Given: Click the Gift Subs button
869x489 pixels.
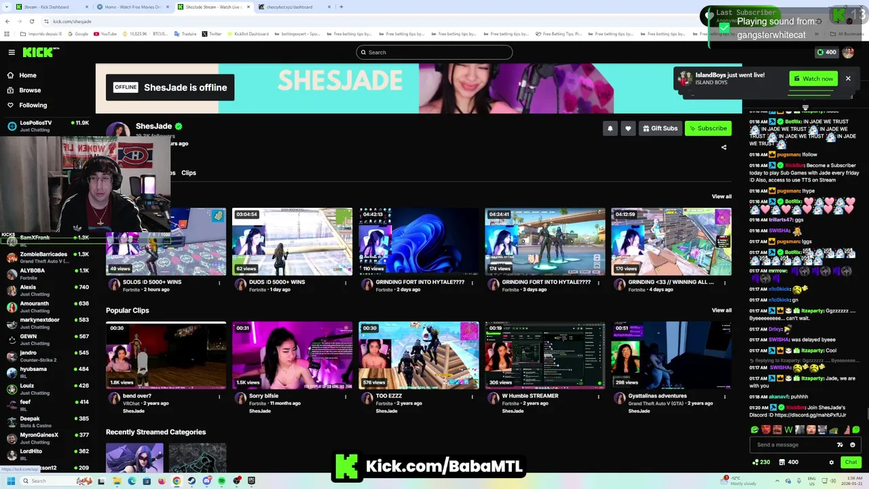Looking at the screenshot, I should click(660, 128).
